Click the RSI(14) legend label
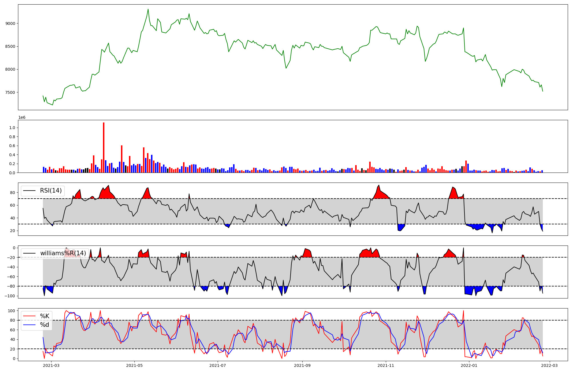 [51, 191]
